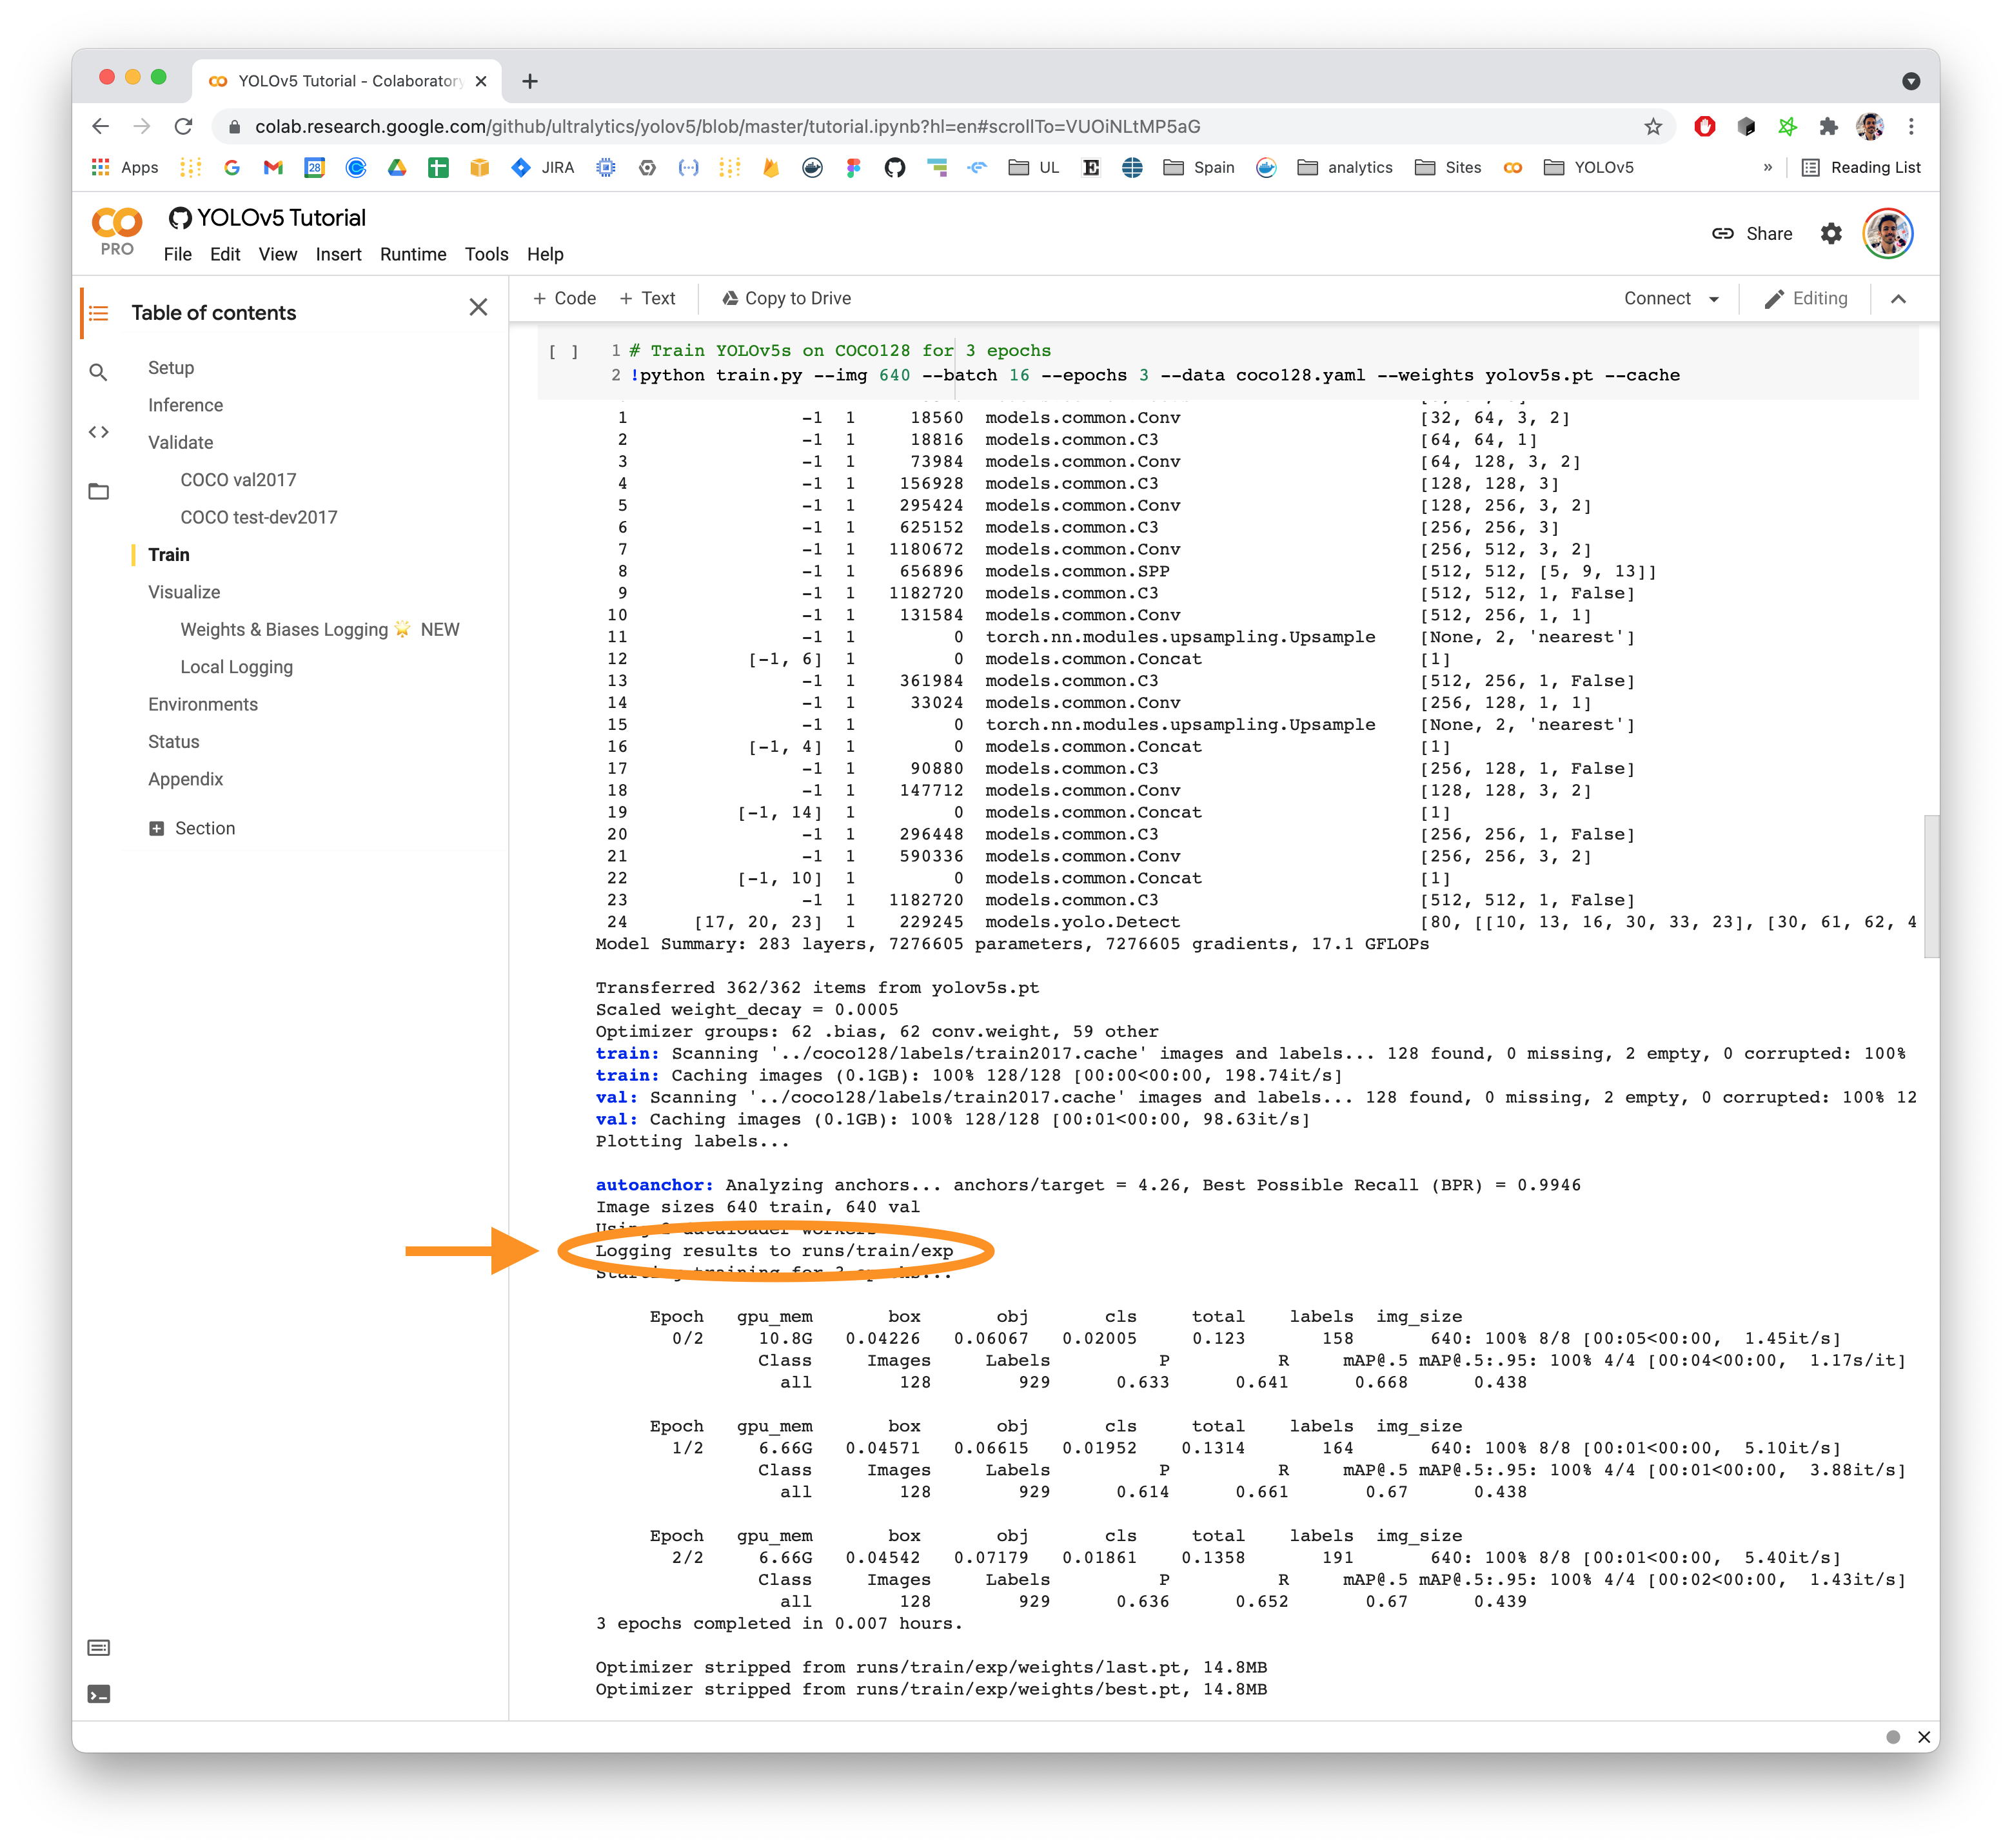This screenshot has width=2012, height=1848.
Task: Open the command palette icon in sidebar
Action: pos(98,1647)
